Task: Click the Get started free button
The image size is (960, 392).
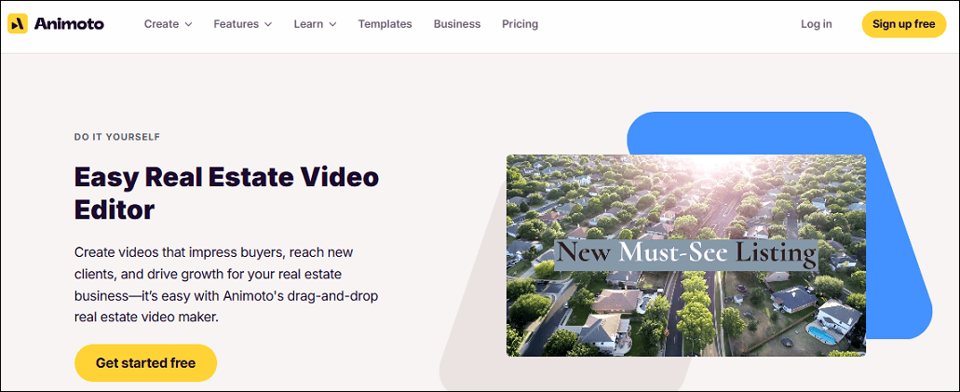Action: pos(145,363)
